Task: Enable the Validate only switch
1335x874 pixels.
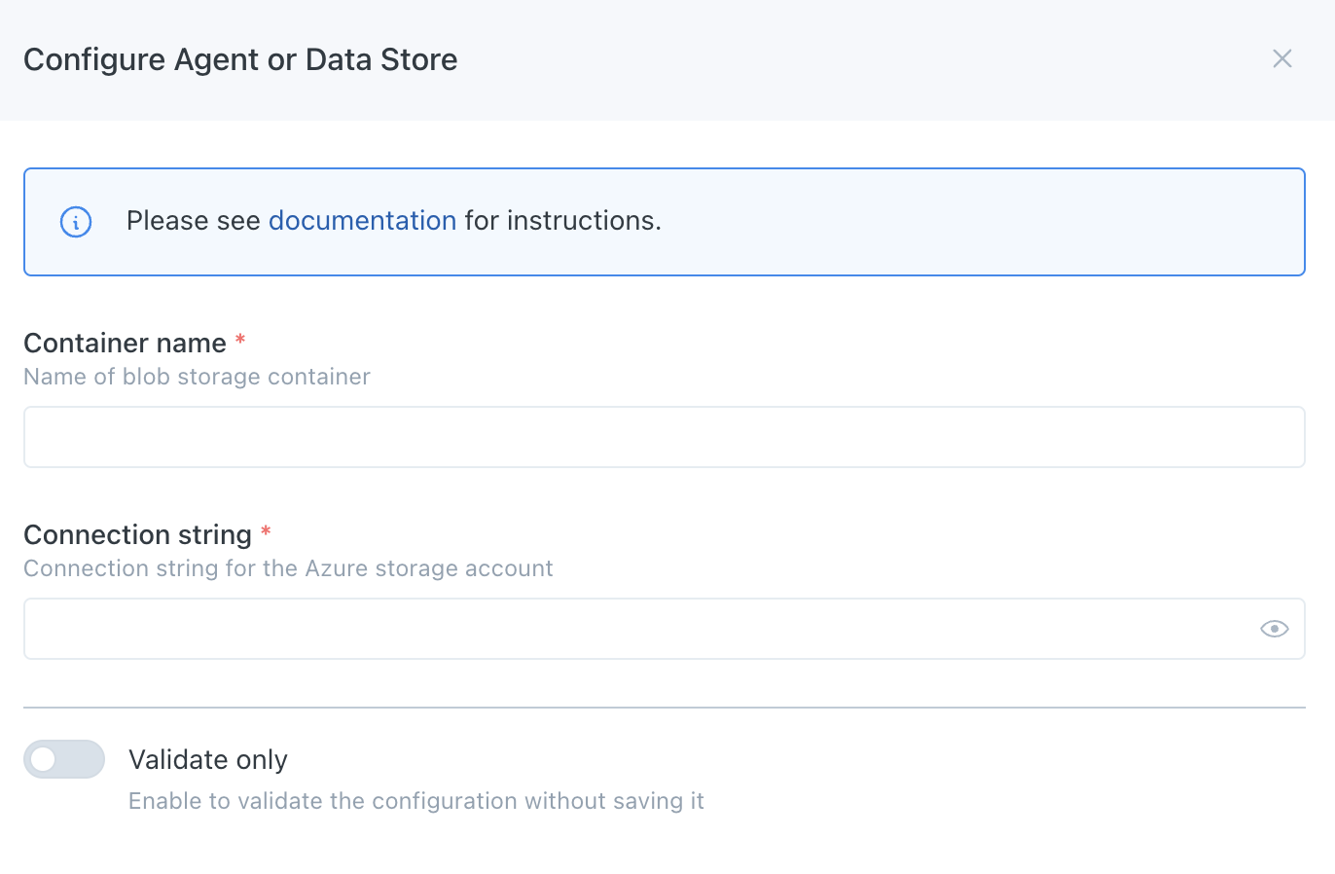Action: [64, 759]
